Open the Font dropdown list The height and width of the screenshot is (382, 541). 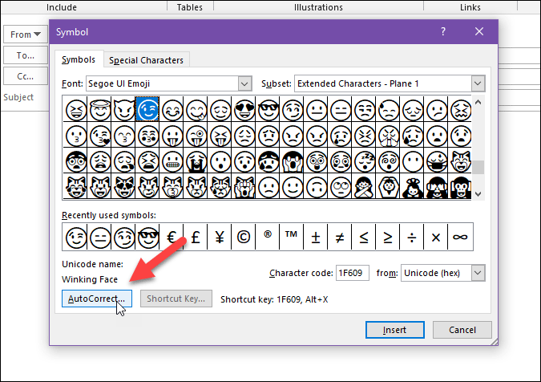244,83
